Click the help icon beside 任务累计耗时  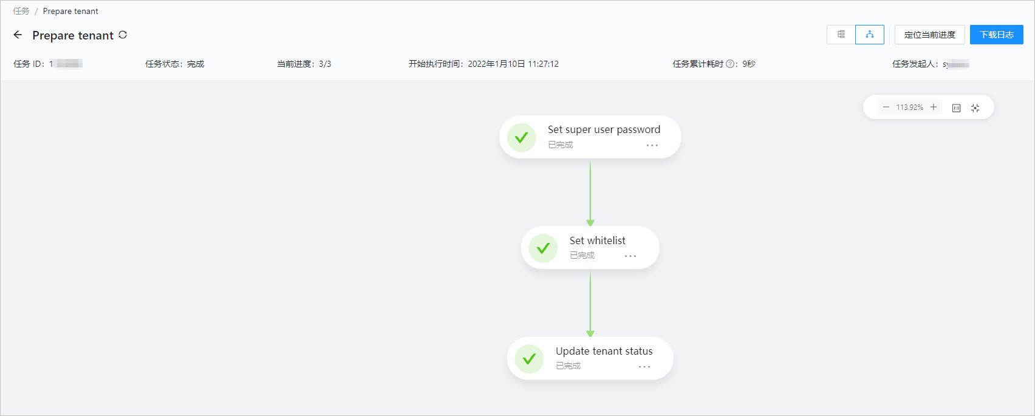pyautogui.click(x=730, y=64)
